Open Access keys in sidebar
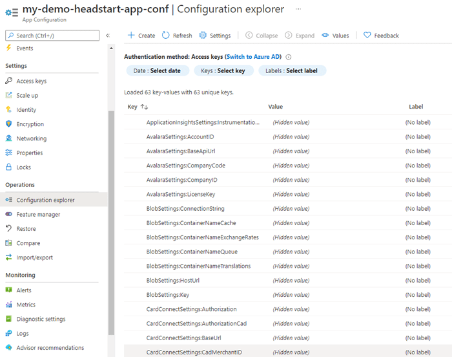452x357 pixels. pos(32,81)
